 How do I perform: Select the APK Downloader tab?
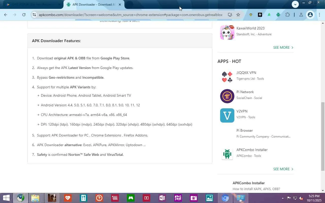[94, 5]
